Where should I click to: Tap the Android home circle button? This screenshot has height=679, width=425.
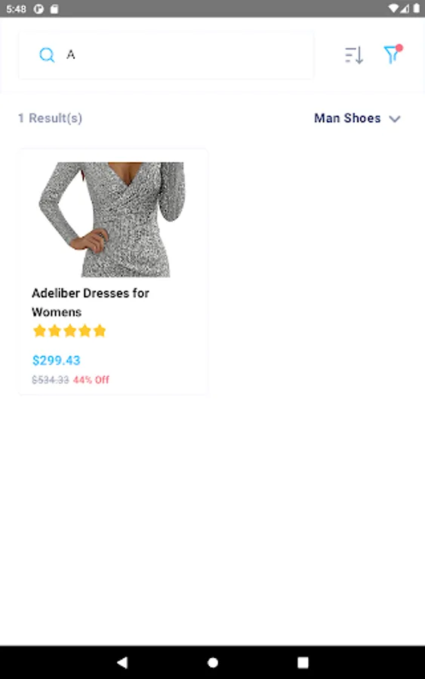pyautogui.click(x=213, y=662)
